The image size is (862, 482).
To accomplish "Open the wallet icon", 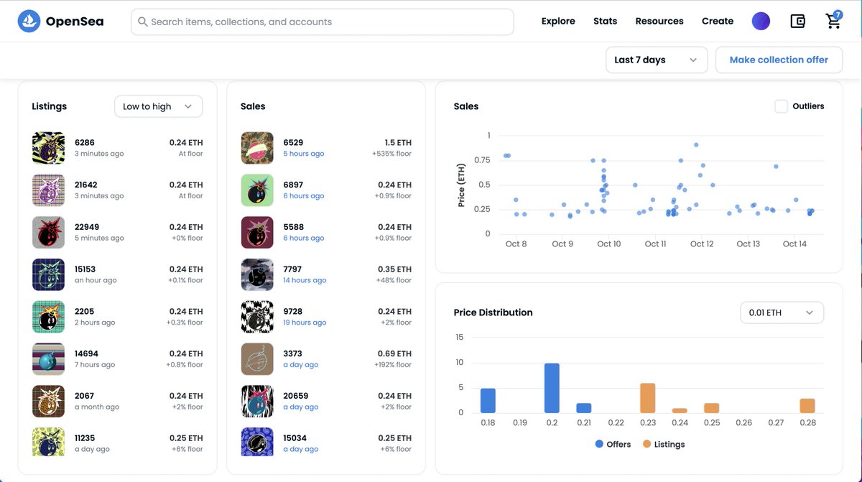I will point(797,22).
